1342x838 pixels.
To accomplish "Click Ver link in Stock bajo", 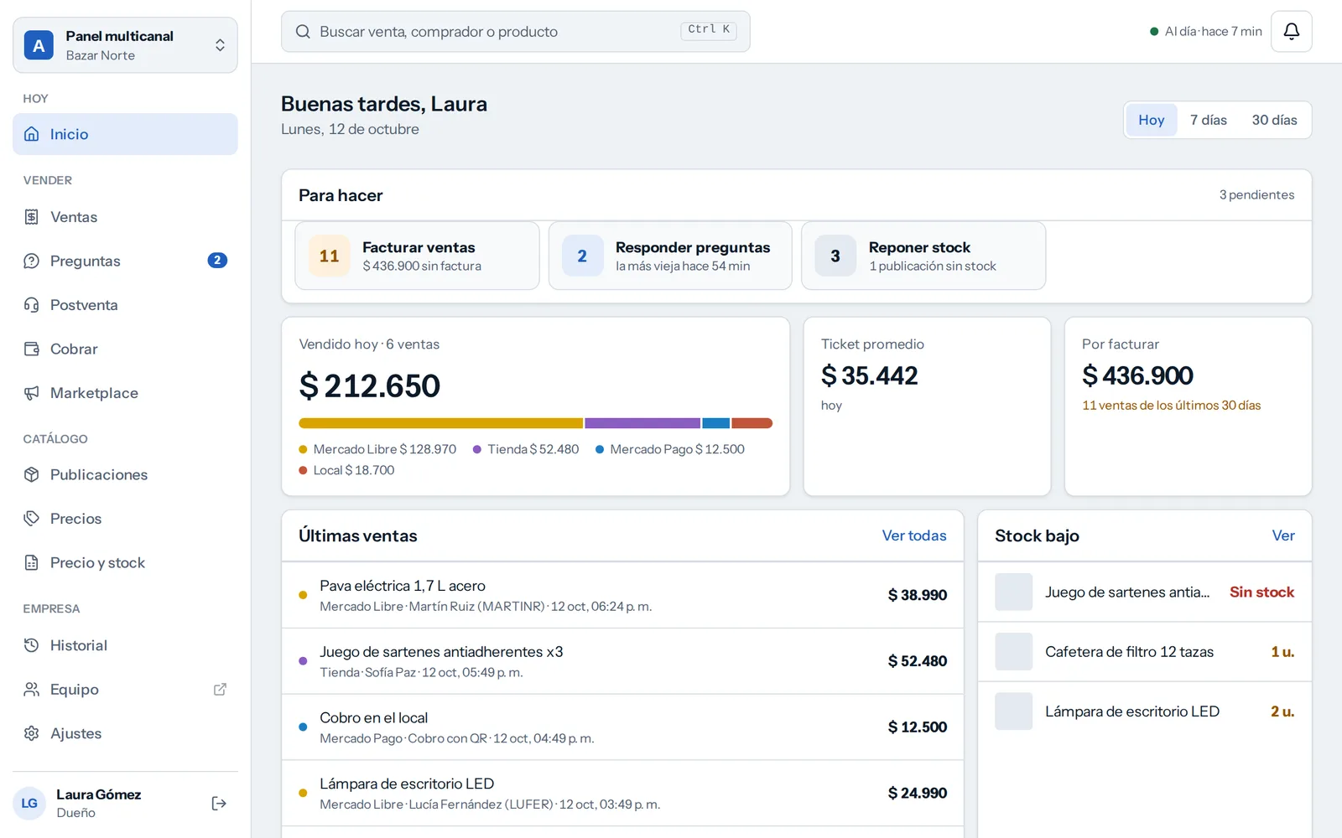I will tap(1283, 535).
